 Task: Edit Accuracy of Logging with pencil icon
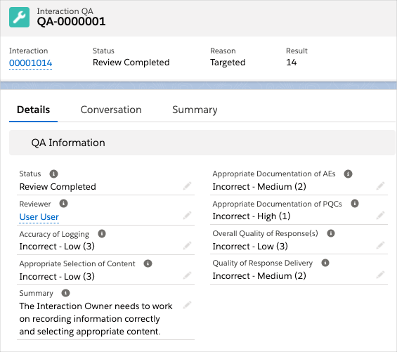tap(187, 245)
